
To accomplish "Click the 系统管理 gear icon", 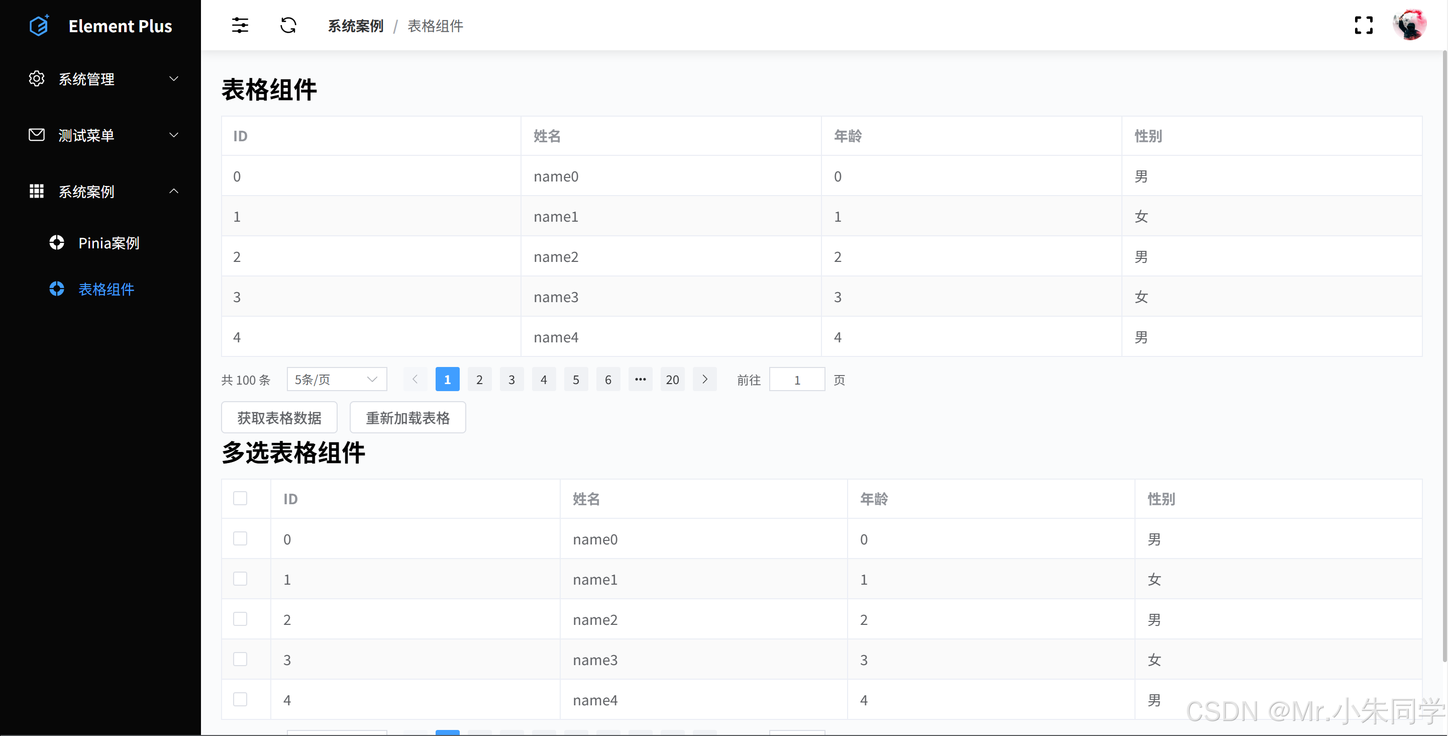I will (37, 79).
